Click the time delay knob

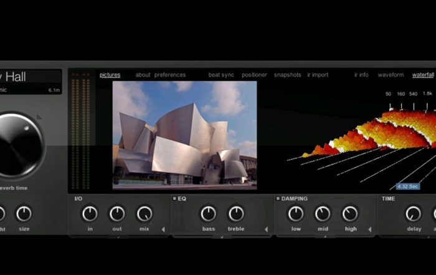pyautogui.click(x=413, y=214)
